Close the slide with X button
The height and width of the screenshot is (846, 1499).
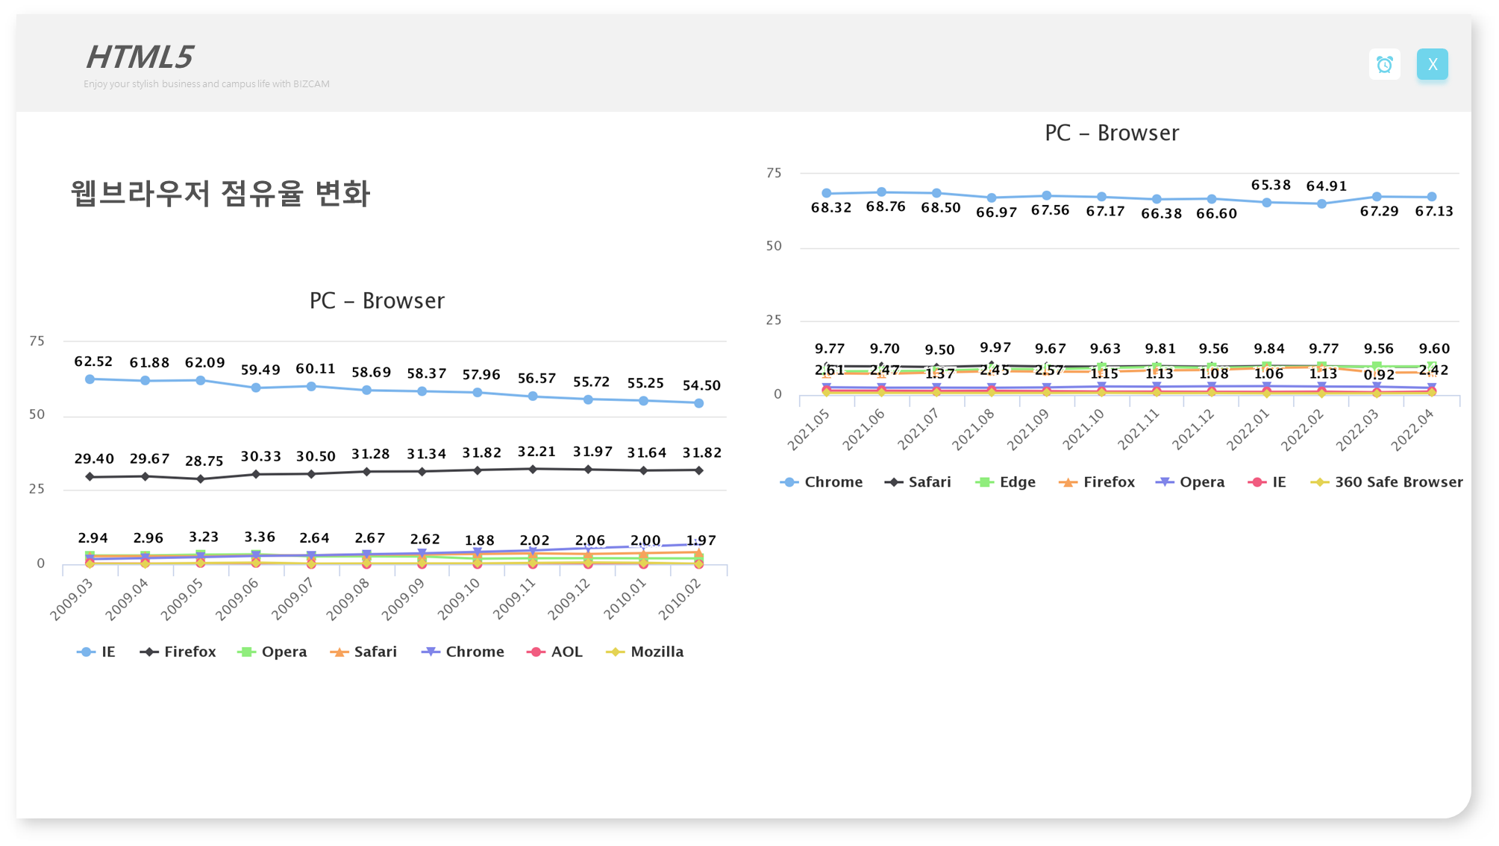point(1432,65)
